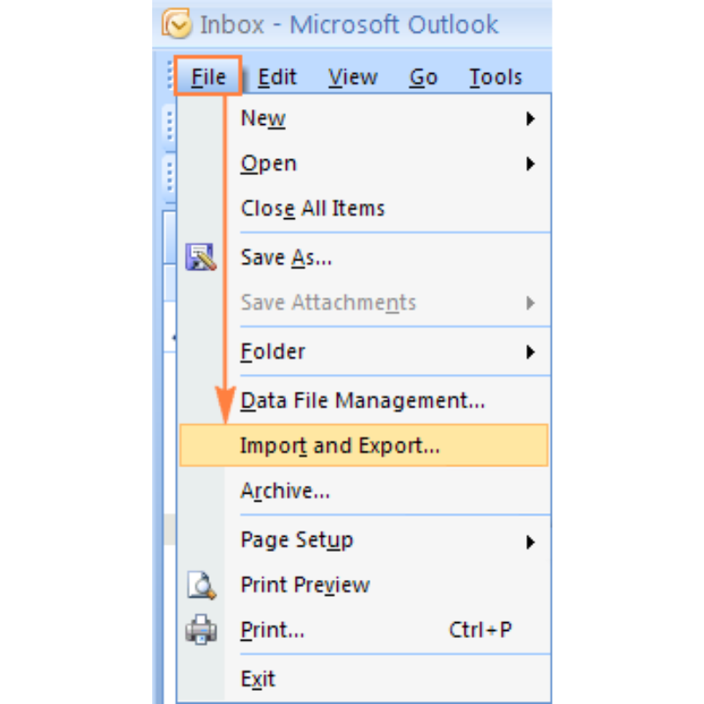This screenshot has height=704, width=704.
Task: Open the Go menu
Action: tap(423, 77)
